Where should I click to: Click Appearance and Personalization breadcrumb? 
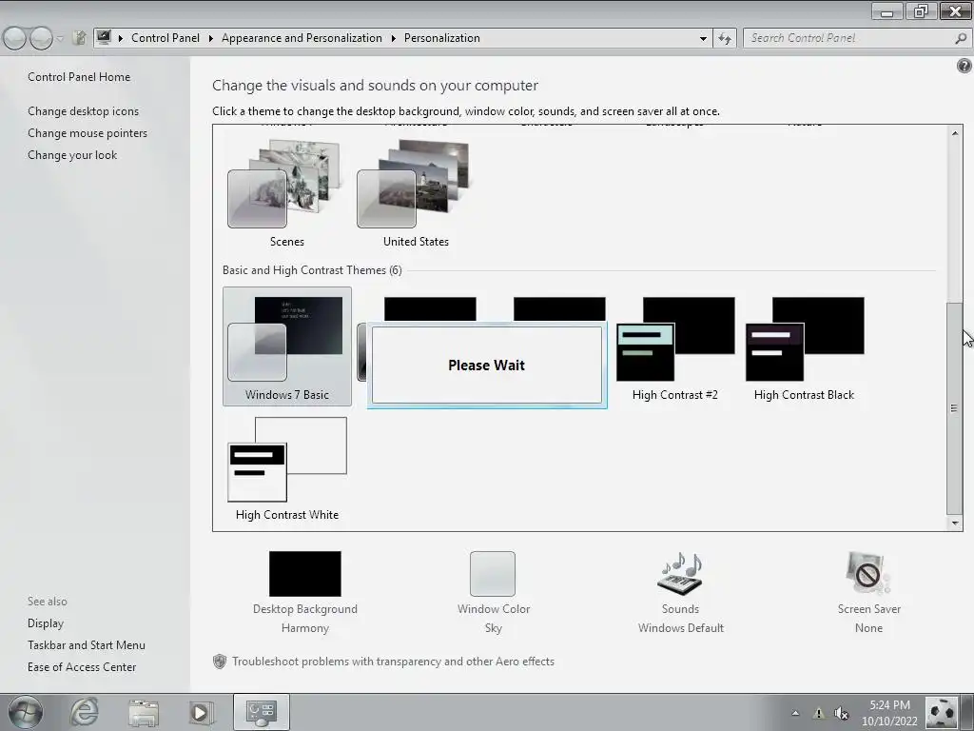(302, 38)
